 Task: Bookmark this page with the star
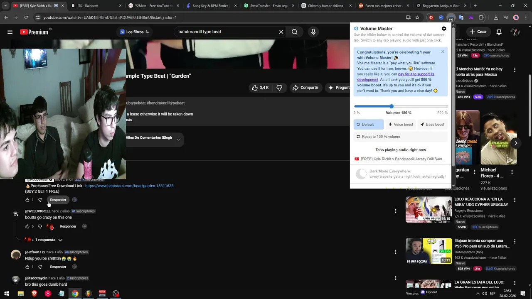click(x=417, y=17)
